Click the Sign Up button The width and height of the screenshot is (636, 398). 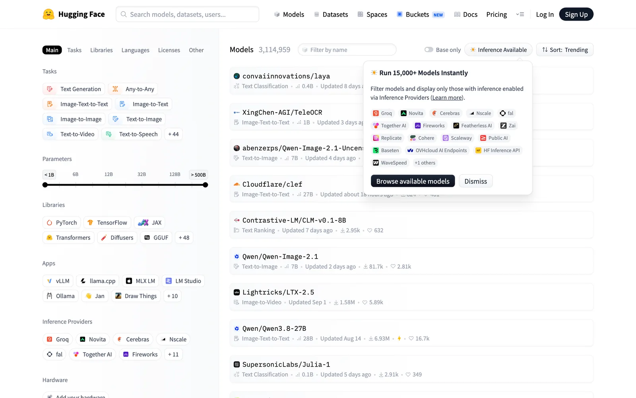pyautogui.click(x=576, y=14)
